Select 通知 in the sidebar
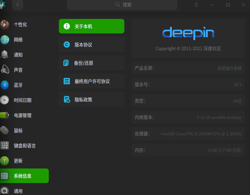 click(x=18, y=55)
